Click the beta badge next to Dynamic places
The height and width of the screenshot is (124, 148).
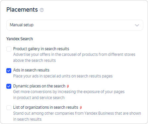(68, 86)
